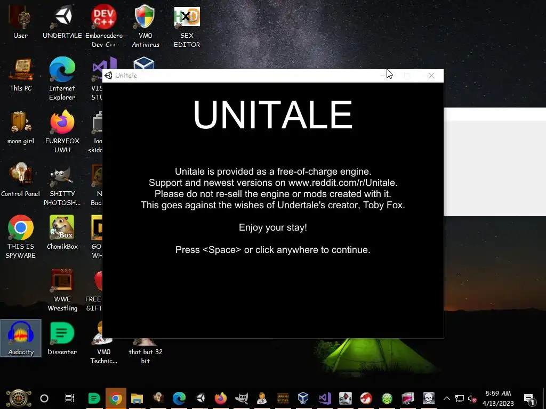Screen dimensions: 546x409
Task: Click the Unity logo in Unitale title bar
Action: [x=108, y=76]
